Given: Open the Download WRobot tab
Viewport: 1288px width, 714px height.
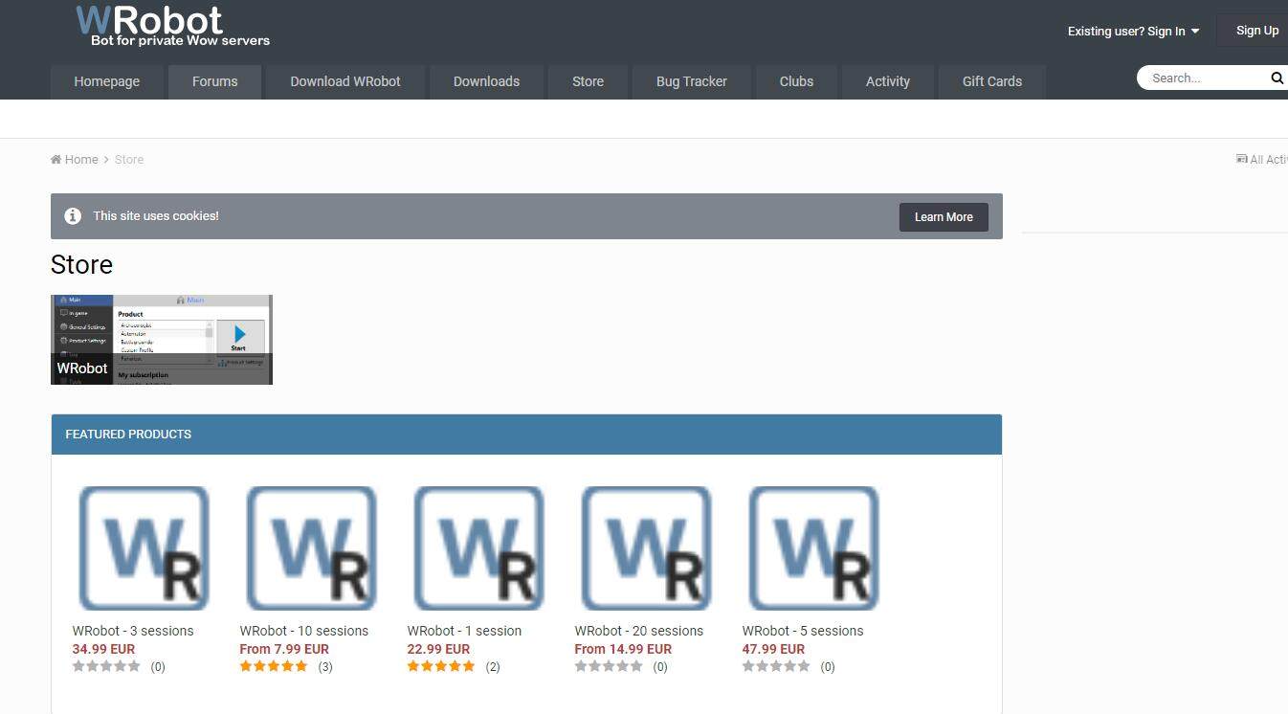Looking at the screenshot, I should (345, 82).
